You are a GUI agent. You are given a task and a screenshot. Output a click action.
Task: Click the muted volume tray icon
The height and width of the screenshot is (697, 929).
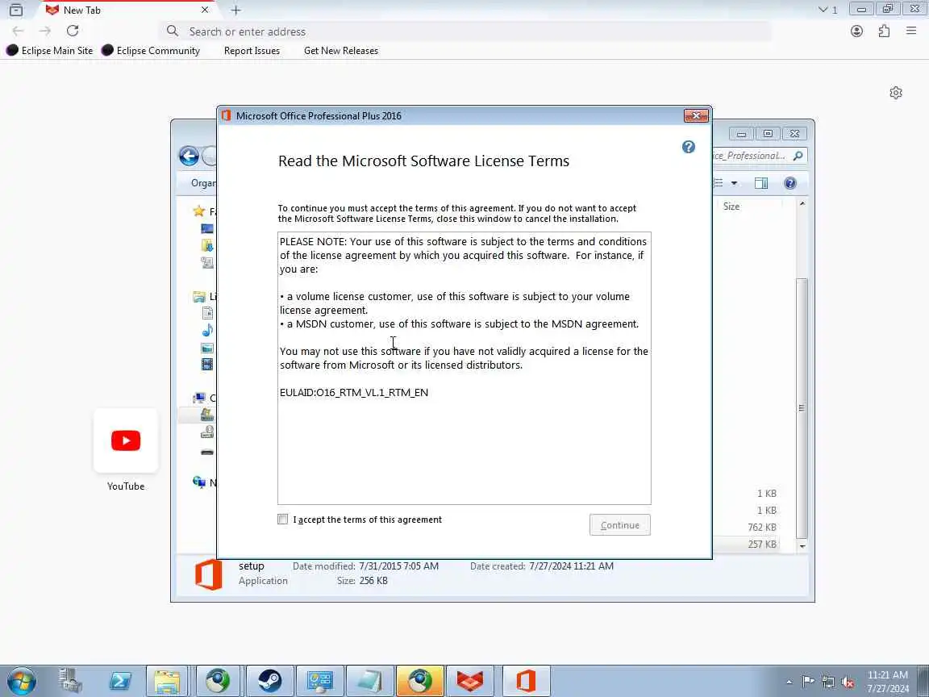848,682
